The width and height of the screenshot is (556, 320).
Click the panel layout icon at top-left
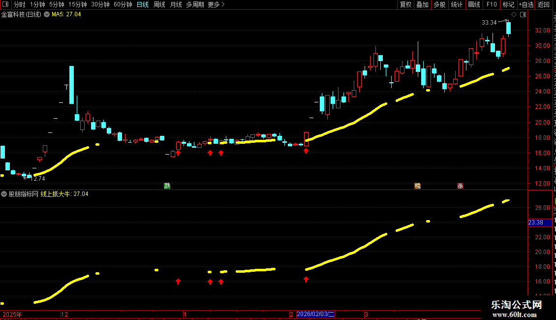pyautogui.click(x=5, y=4)
